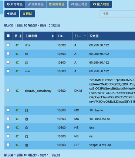Click the value 'v=spf1 a mx -all'

point(100,145)
